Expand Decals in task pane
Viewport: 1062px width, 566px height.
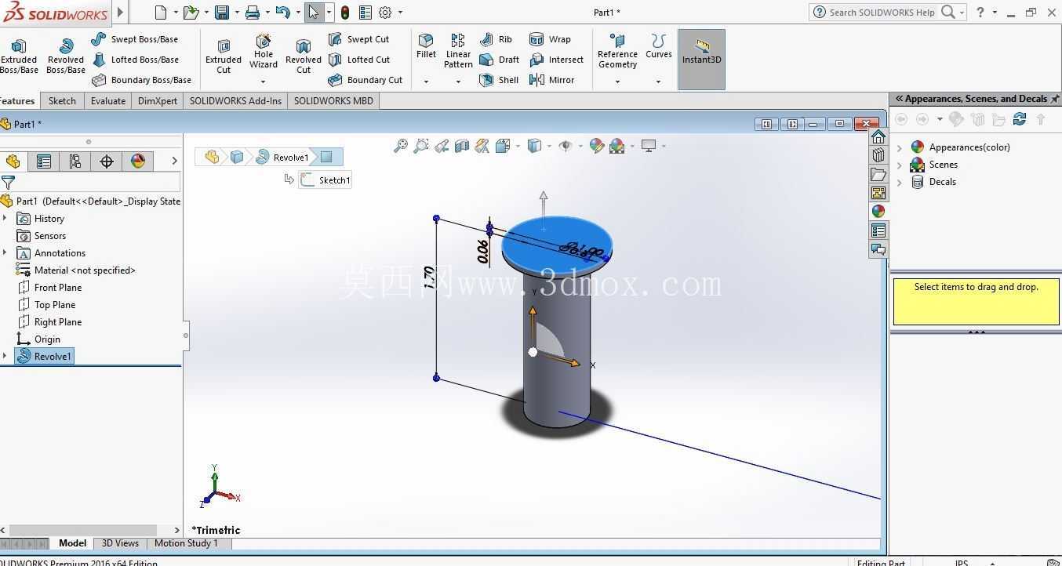pos(900,182)
